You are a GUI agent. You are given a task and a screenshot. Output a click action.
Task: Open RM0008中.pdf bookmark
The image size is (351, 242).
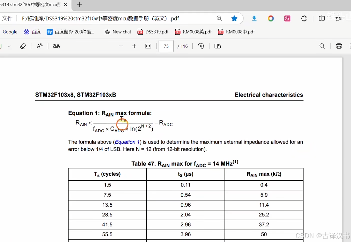[236, 32]
